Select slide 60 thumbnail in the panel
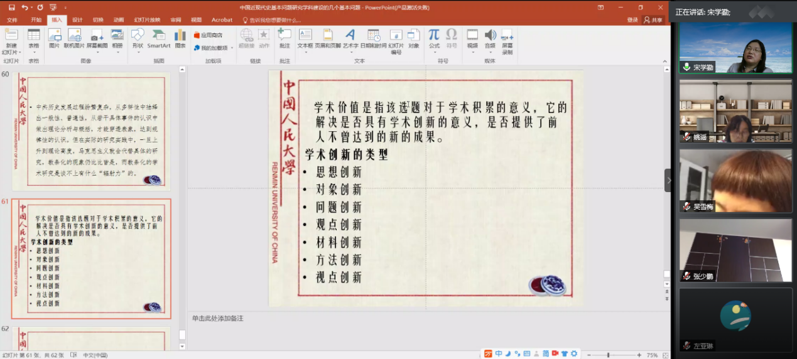 (x=91, y=132)
